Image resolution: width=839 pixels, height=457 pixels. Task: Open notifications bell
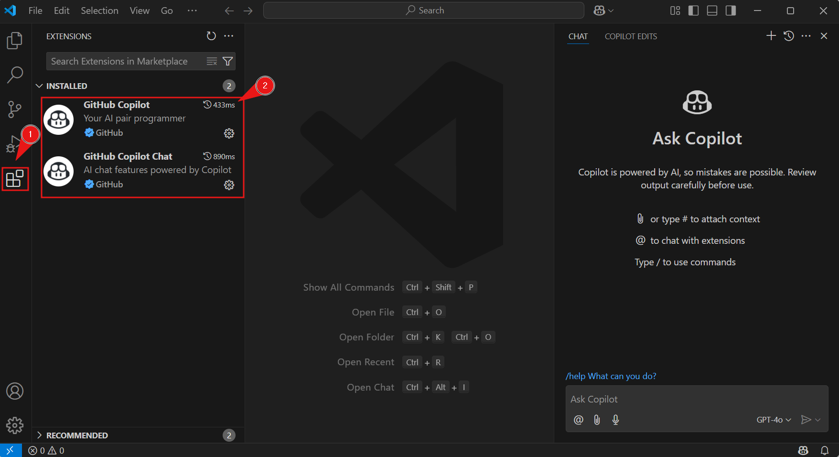pyautogui.click(x=825, y=450)
